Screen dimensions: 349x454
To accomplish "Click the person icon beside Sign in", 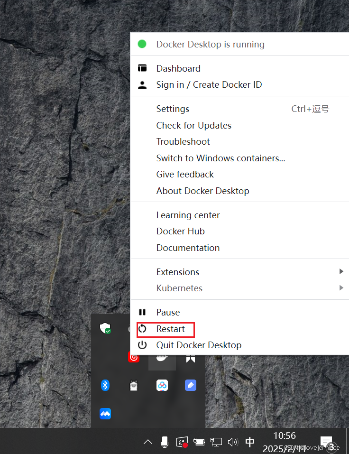I will [x=142, y=85].
